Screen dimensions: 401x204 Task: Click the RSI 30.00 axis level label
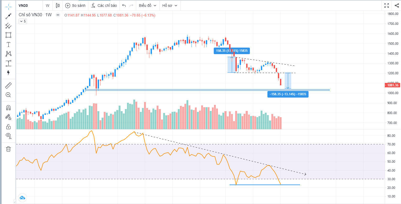[x=391, y=179]
